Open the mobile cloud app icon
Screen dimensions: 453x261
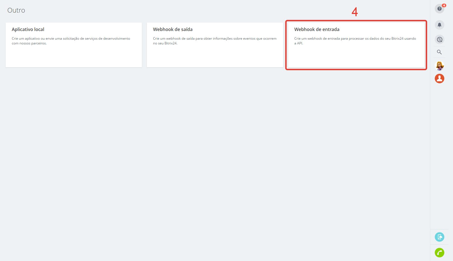coord(439,237)
